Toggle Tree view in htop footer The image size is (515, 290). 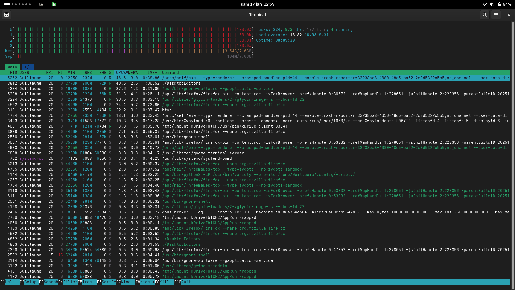87,282
